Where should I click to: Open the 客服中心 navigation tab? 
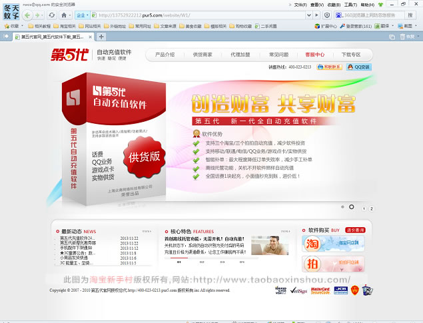(x=314, y=55)
